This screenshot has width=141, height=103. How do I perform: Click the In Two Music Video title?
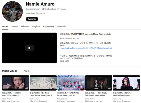122,94
